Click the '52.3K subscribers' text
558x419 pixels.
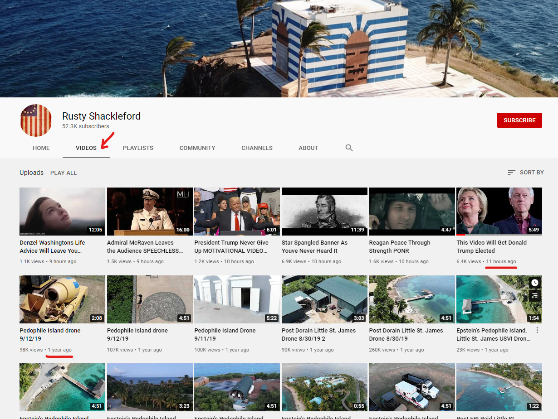coord(86,126)
